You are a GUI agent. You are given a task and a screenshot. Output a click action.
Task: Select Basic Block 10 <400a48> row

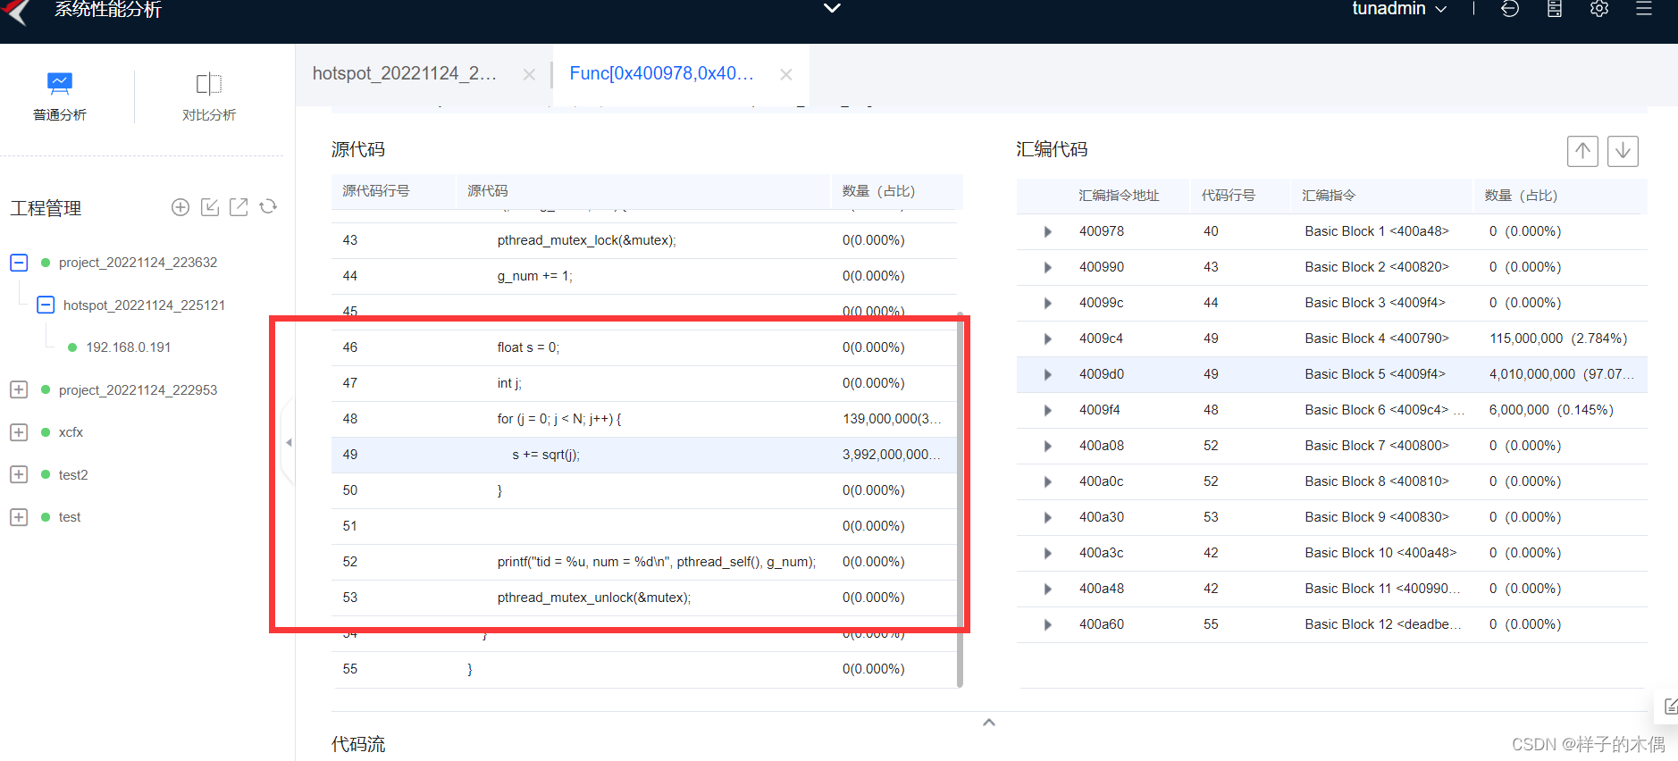pyautogui.click(x=1331, y=553)
